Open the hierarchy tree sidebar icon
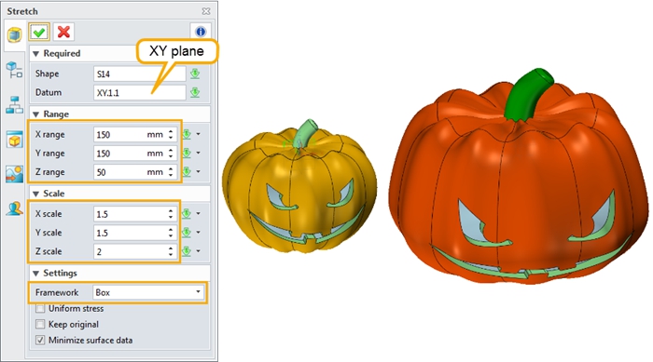 click(15, 105)
